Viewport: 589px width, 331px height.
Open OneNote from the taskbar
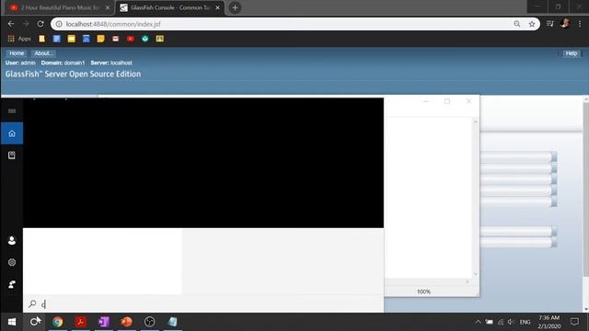[x=104, y=322]
